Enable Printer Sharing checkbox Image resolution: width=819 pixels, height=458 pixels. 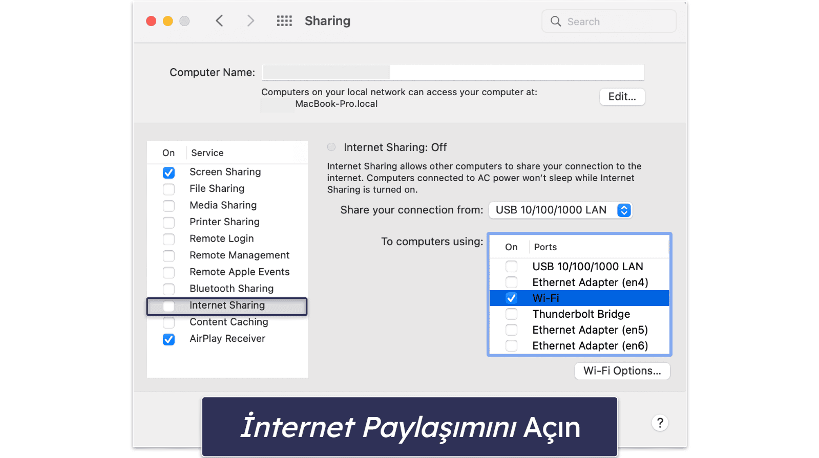pos(169,223)
